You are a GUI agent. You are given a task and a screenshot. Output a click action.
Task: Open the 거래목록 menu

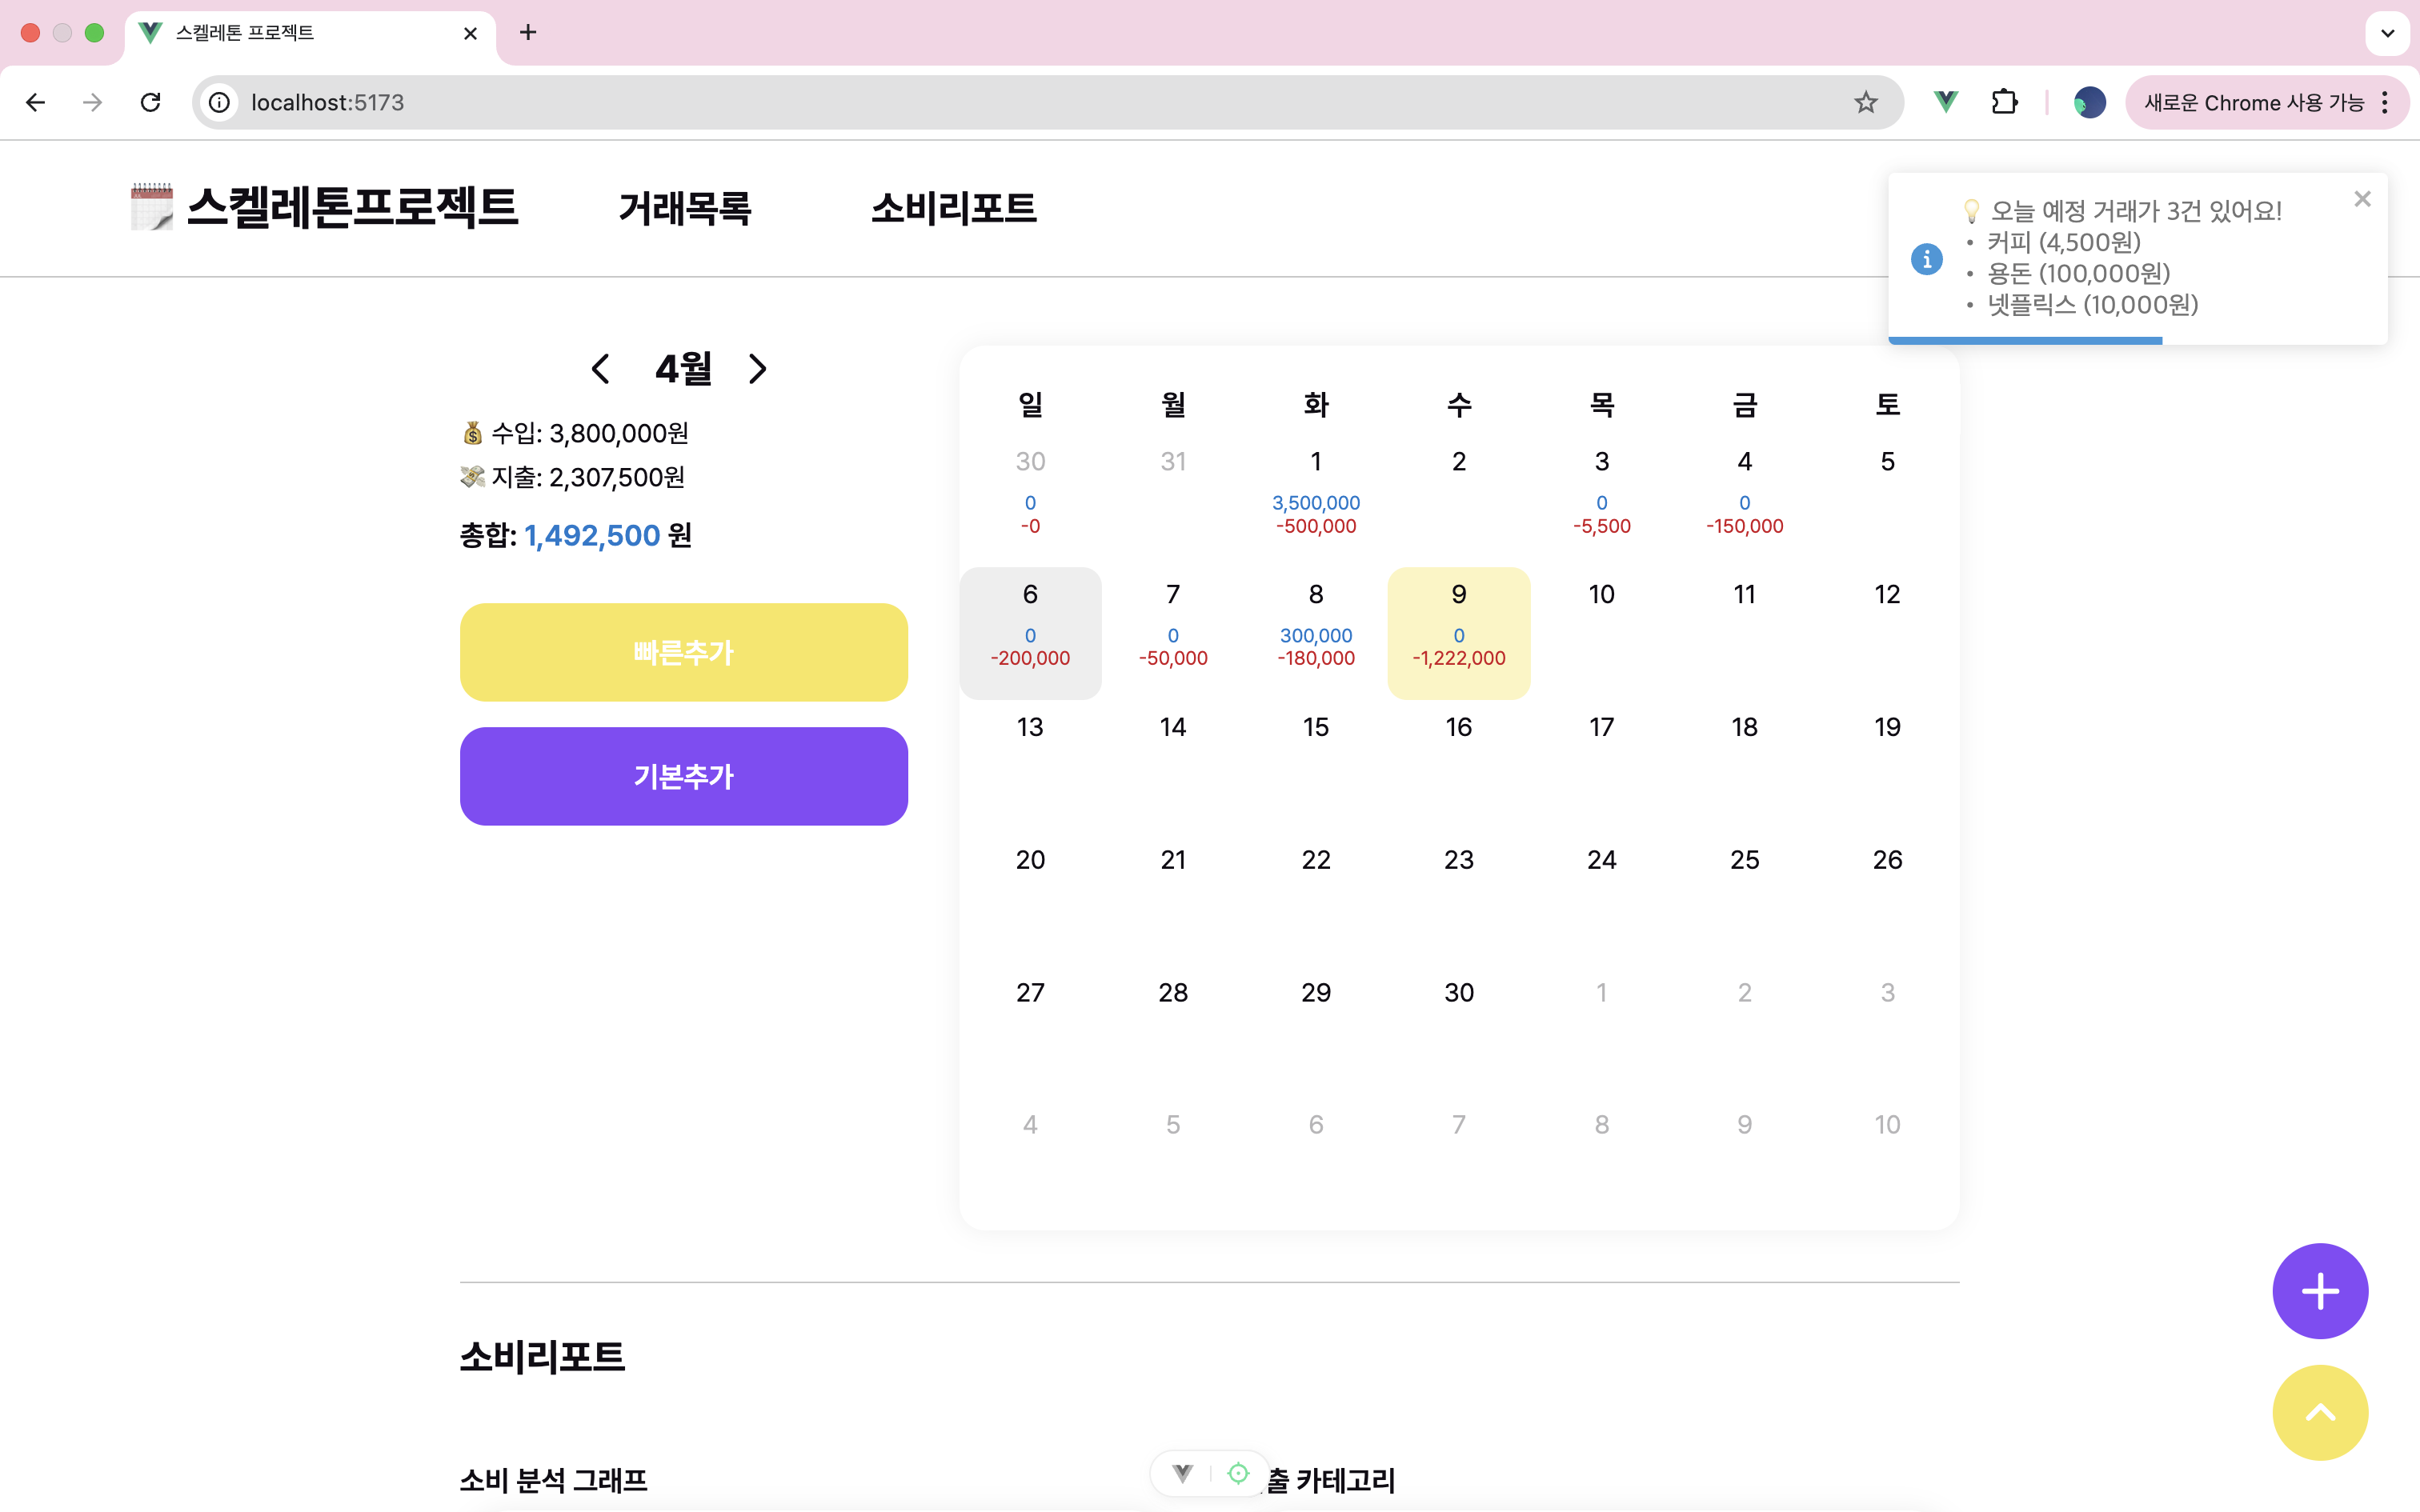685,208
